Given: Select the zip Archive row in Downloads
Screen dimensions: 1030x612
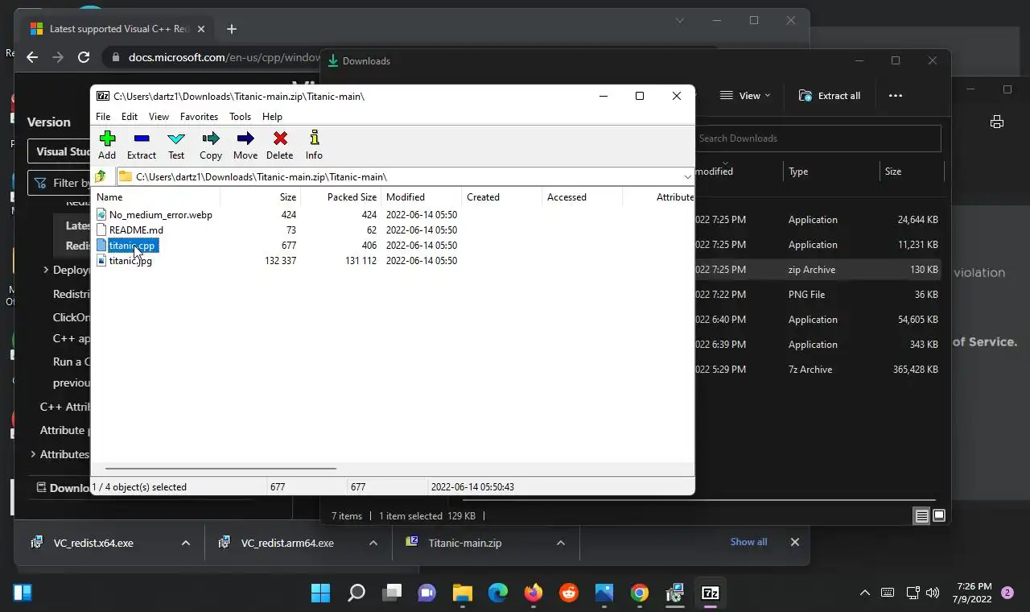Looking at the screenshot, I should point(818,270).
